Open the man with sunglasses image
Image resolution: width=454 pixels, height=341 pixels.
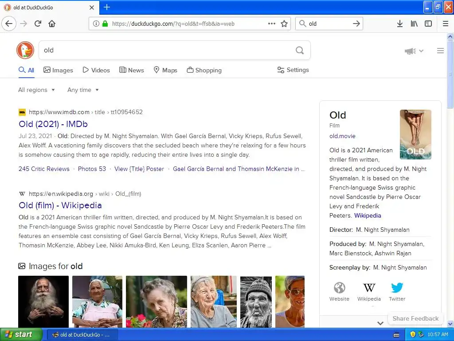click(x=290, y=301)
